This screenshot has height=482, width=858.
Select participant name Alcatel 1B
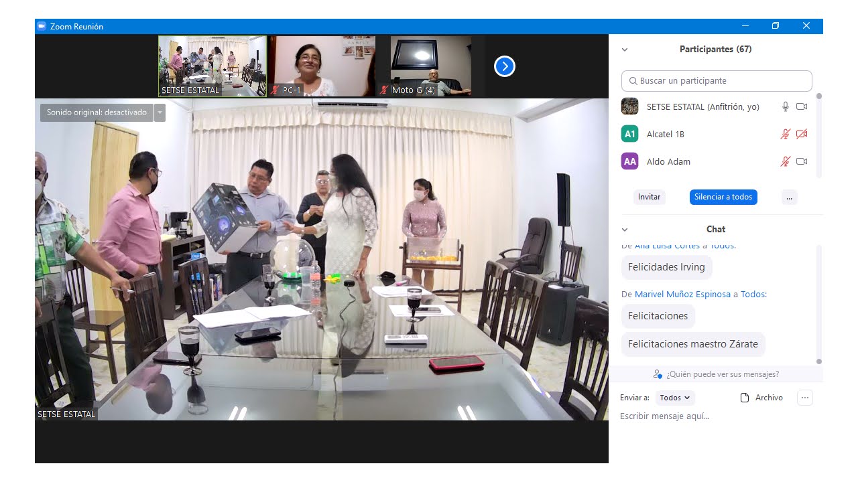click(666, 134)
